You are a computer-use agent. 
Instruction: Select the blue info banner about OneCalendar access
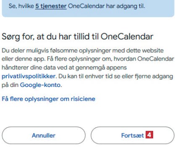click(x=88, y=8)
